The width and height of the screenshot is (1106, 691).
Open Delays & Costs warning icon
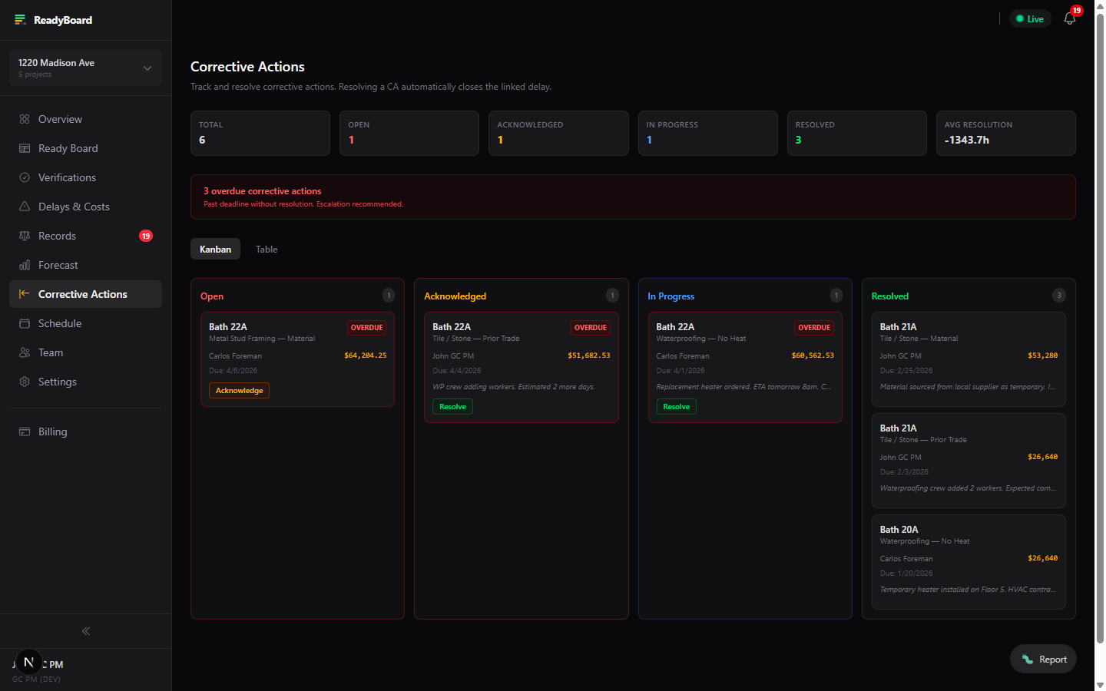point(25,207)
